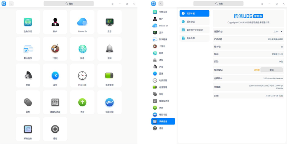Click the search field in left window
287x144 pixels.
pyautogui.click(x=69, y=4)
